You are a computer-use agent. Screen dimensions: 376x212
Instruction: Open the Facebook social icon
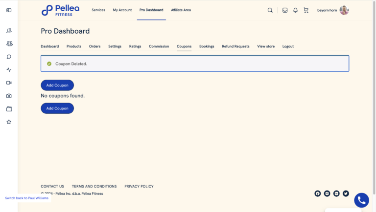[x=317, y=193]
